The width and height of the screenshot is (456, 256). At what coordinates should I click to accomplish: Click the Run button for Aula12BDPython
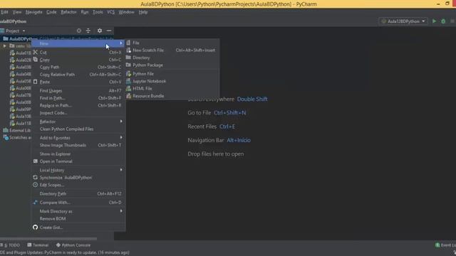[434, 21]
